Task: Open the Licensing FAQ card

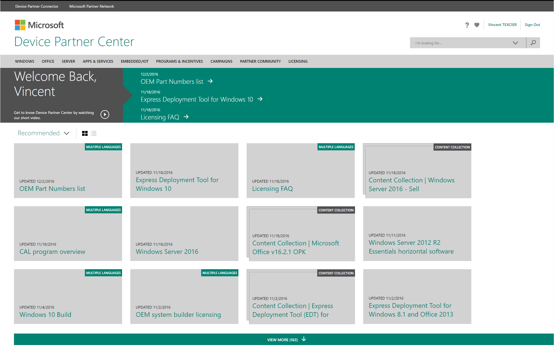Action: click(x=301, y=171)
